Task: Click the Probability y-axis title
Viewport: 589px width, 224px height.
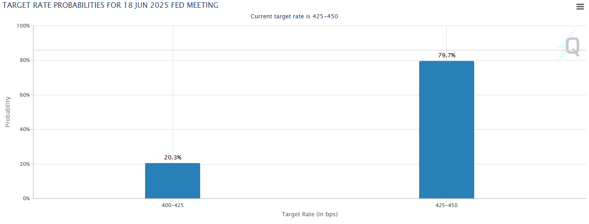Action: click(8, 112)
